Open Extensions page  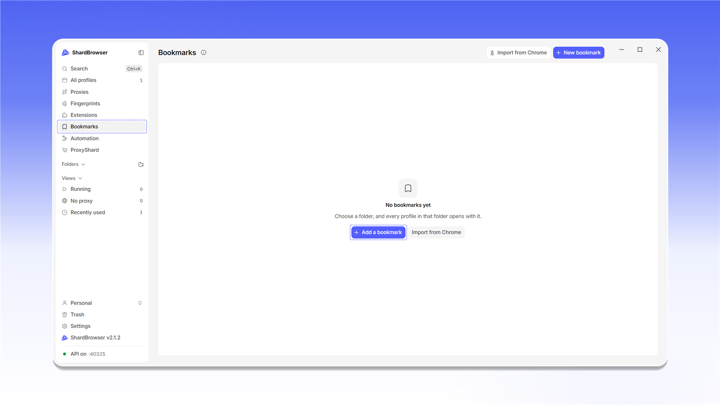(x=102, y=115)
